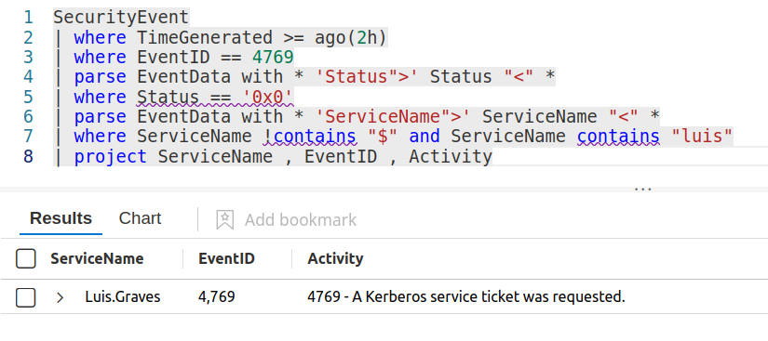This screenshot has height=341, width=768.
Task: Click the 'luis' string in line 7
Action: [702, 137]
